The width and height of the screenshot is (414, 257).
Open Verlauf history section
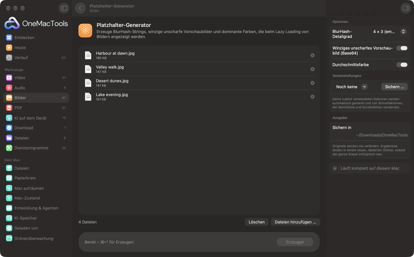click(36, 58)
